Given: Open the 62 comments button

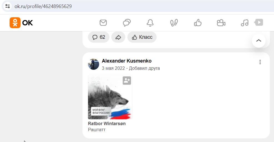Looking at the screenshot, I should (99, 37).
